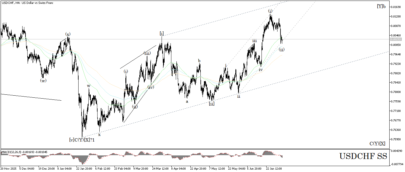Click the 0.78410 price axis label
The image size is (405, 172).
tap(396, 83)
